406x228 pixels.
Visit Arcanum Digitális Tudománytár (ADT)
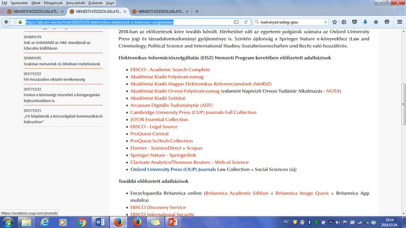pyautogui.click(x=171, y=105)
